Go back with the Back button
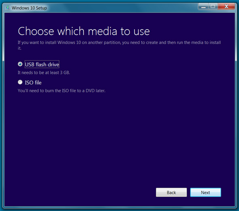The width and height of the screenshot is (239, 211). pos(171,192)
